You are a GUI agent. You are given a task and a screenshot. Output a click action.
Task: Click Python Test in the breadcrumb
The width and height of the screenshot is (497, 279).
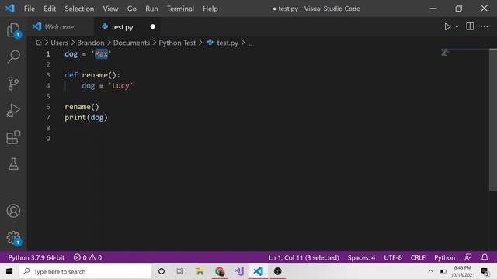pos(177,43)
